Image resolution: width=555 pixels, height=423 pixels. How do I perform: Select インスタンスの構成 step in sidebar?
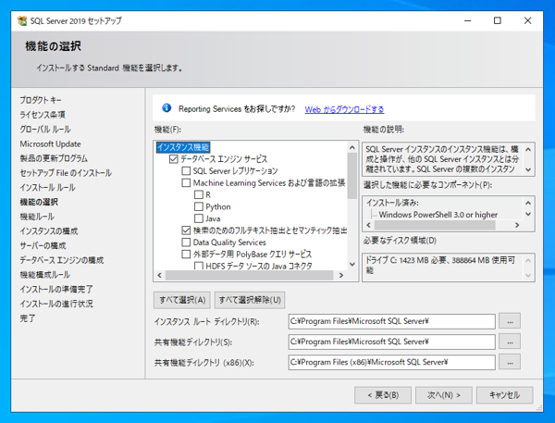[49, 231]
